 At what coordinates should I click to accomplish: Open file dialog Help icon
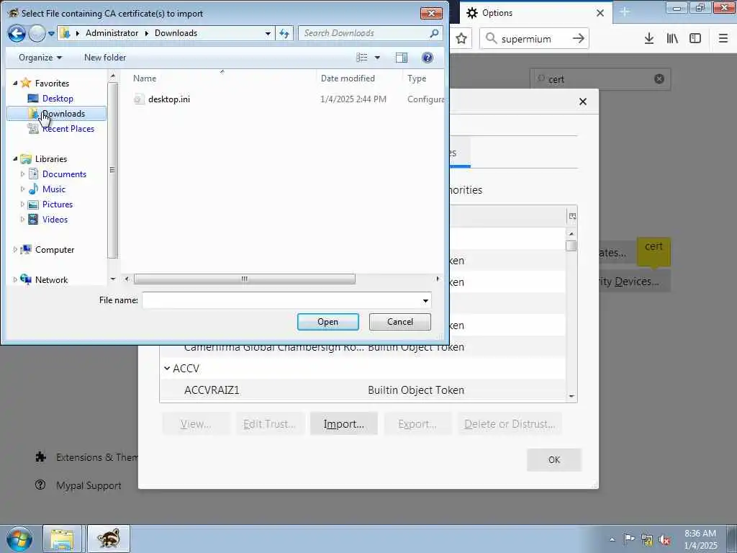coord(428,58)
